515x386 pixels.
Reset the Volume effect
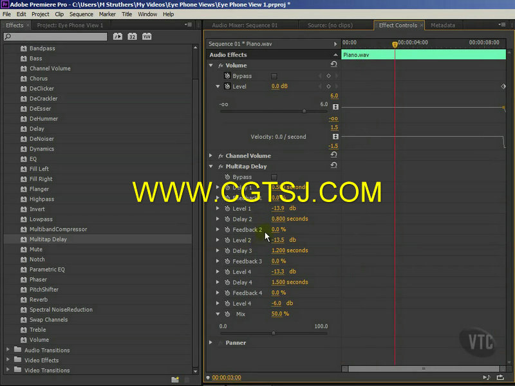[x=333, y=64]
